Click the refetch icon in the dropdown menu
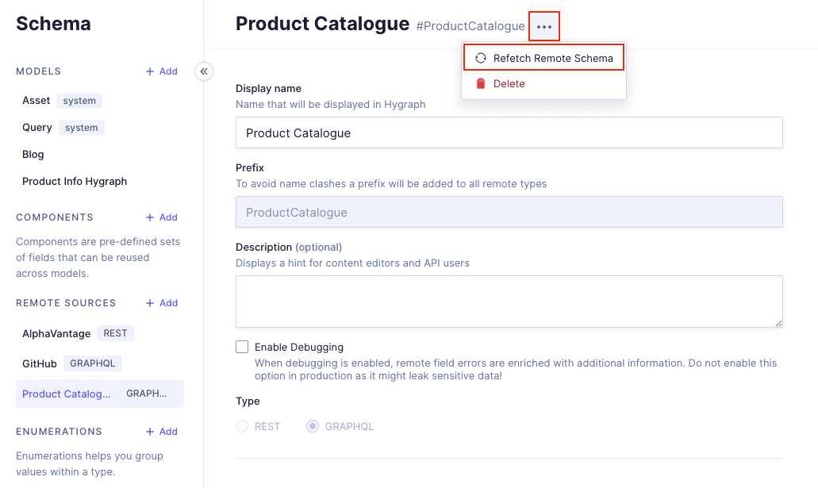818x488 pixels. pyautogui.click(x=480, y=58)
